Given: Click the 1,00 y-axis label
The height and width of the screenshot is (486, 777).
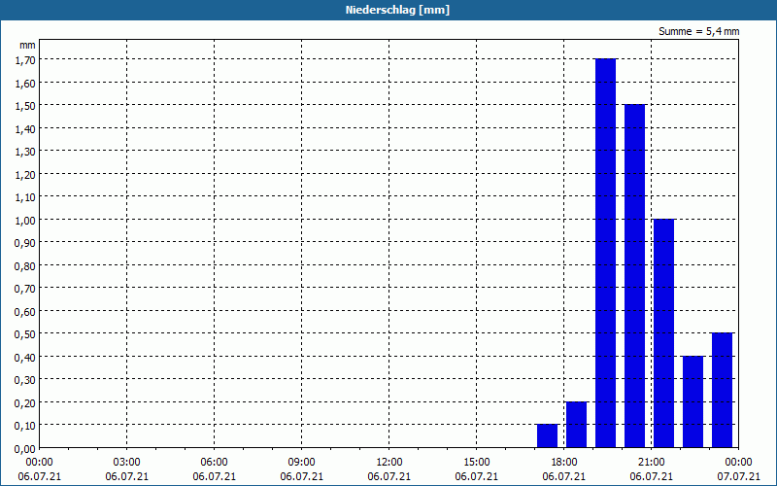Looking at the screenshot, I should [x=25, y=221].
